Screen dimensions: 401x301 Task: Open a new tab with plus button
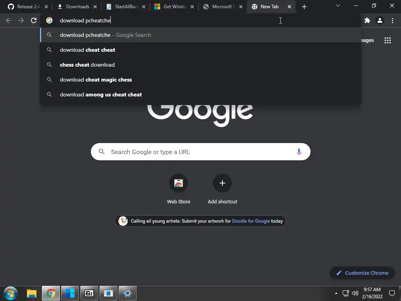click(304, 7)
